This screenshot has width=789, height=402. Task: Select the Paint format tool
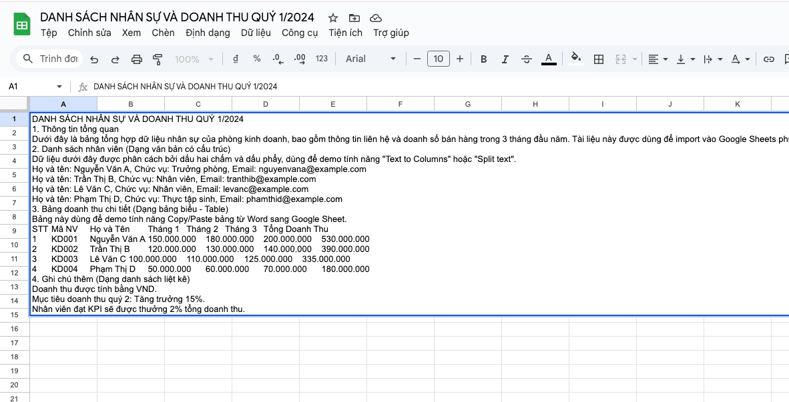pos(158,59)
